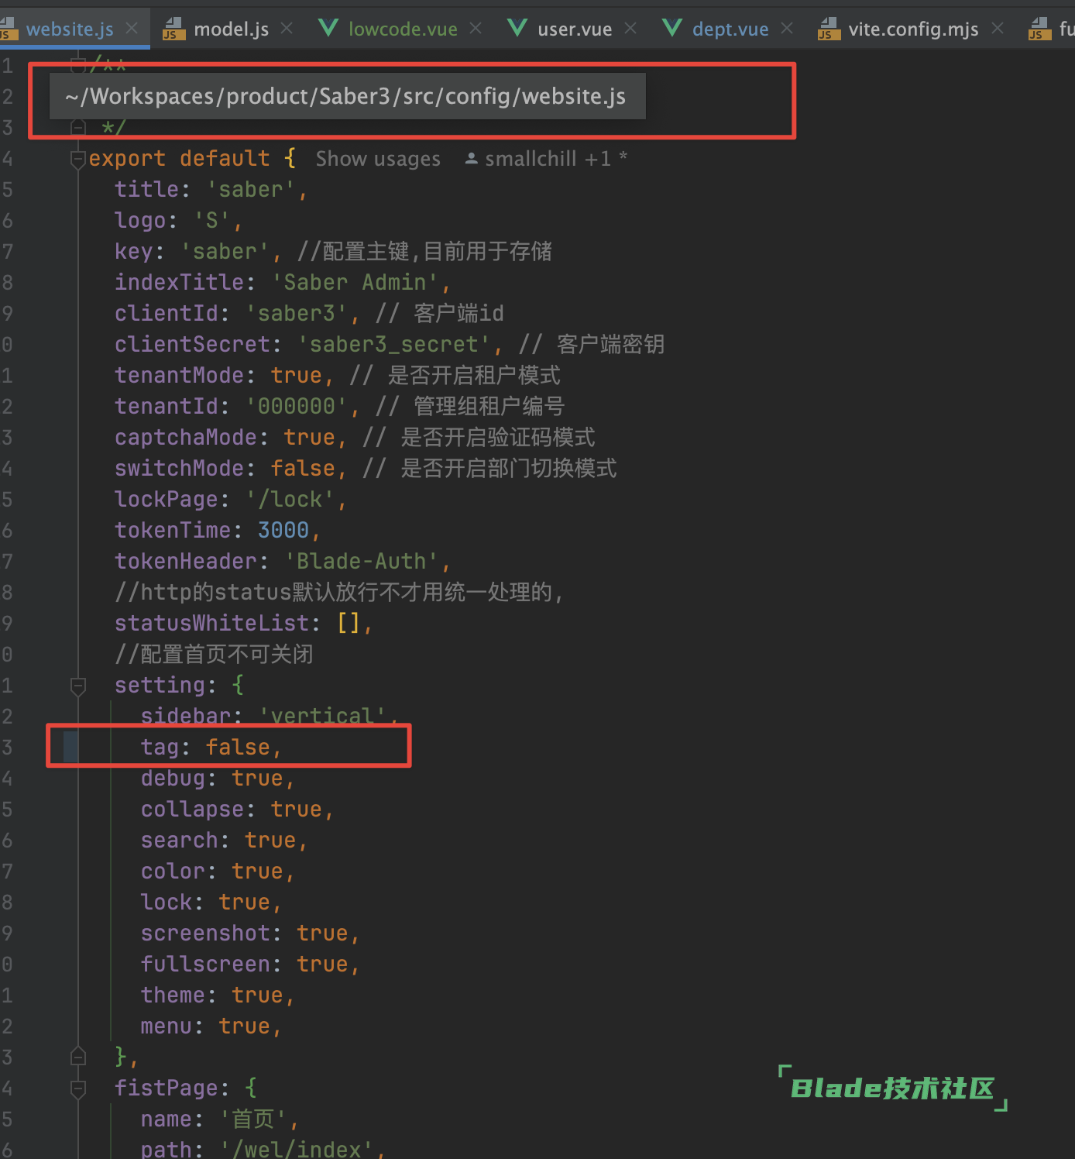Click the switchMode false value

[303, 469]
